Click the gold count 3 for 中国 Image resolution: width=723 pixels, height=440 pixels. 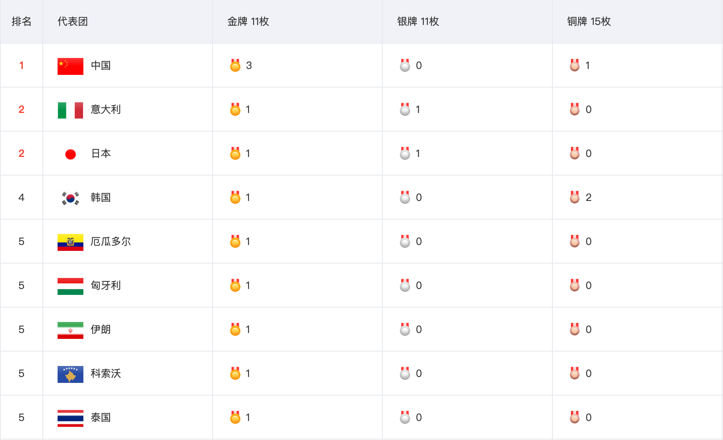[249, 66]
